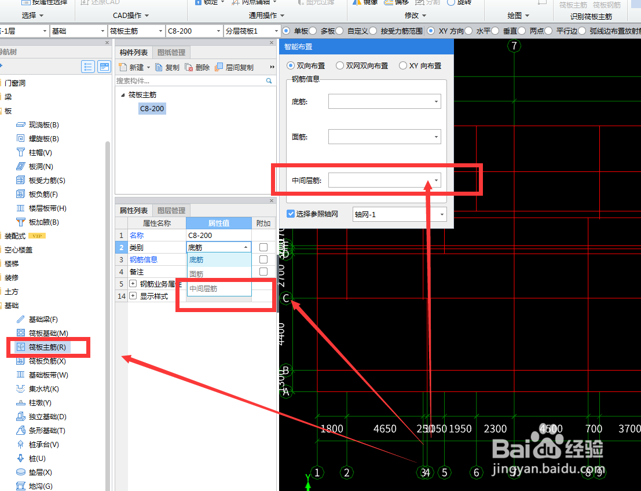Select XY 方向 radio option

click(431, 31)
